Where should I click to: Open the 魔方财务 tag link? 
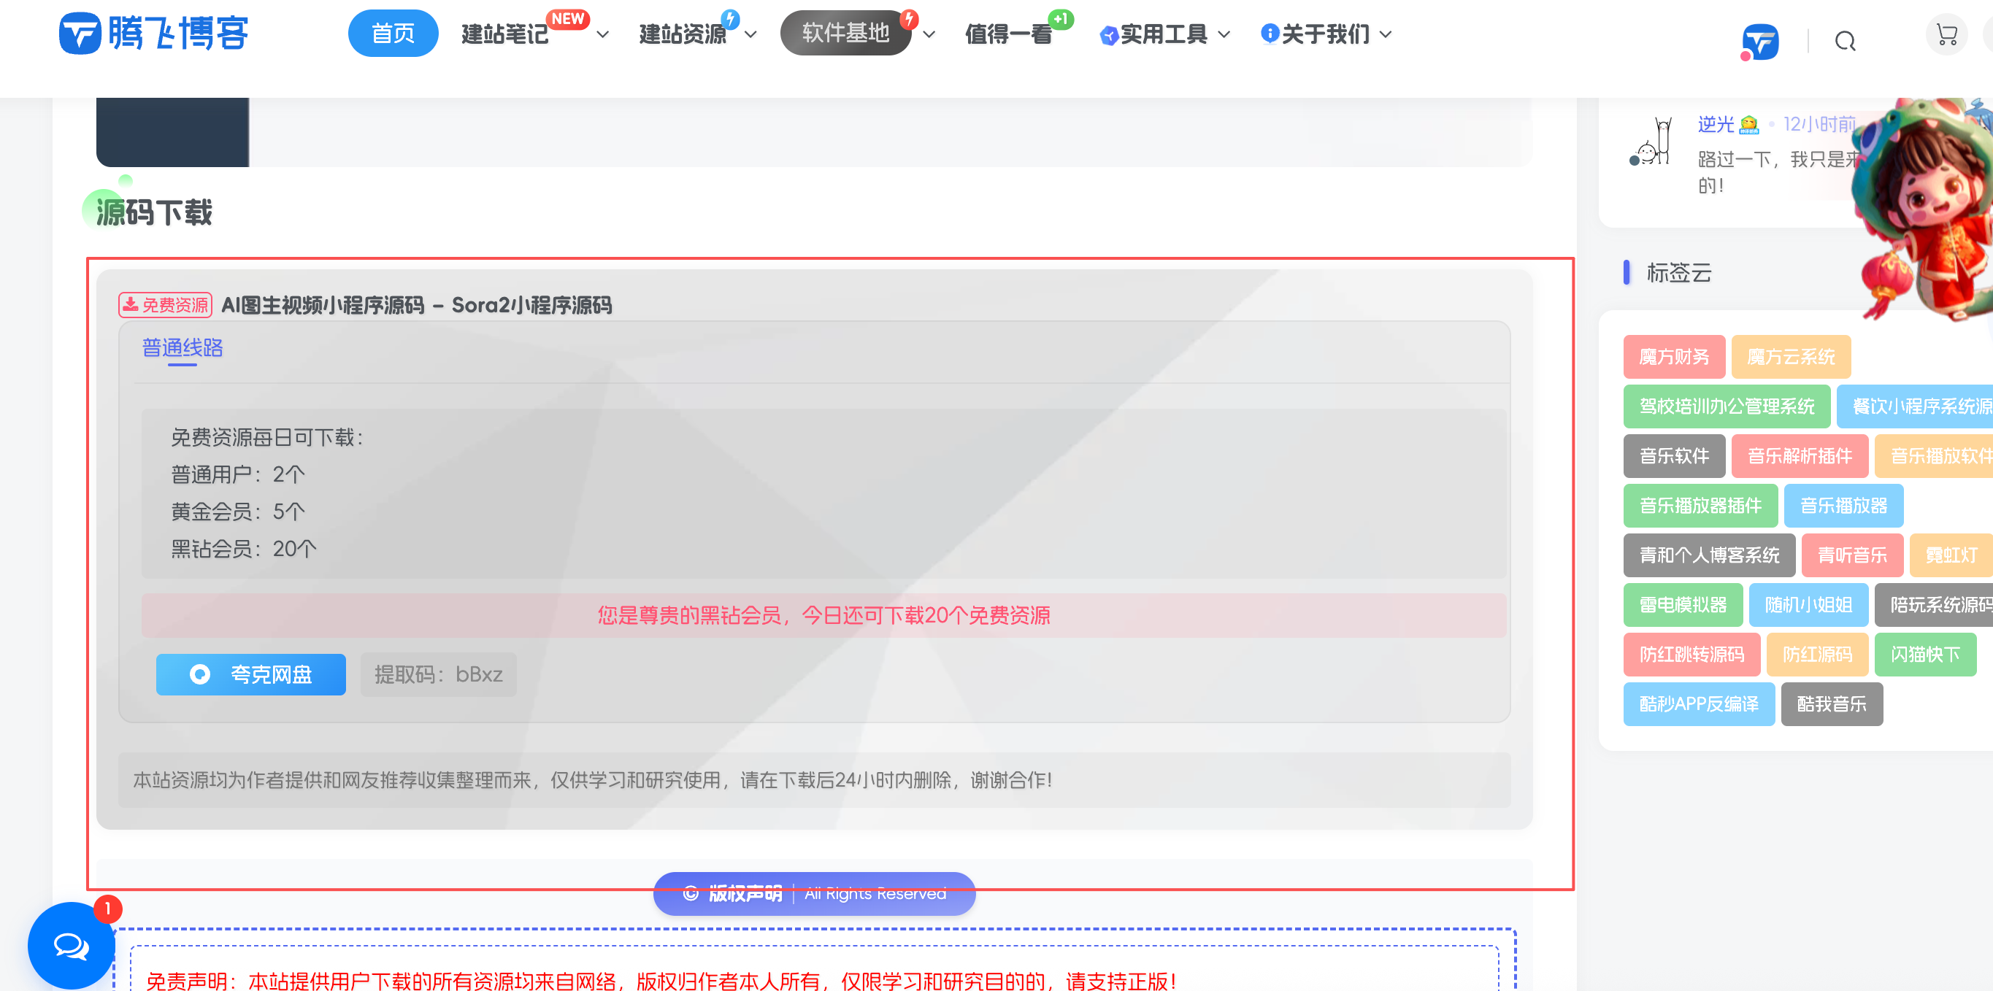pyautogui.click(x=1674, y=357)
